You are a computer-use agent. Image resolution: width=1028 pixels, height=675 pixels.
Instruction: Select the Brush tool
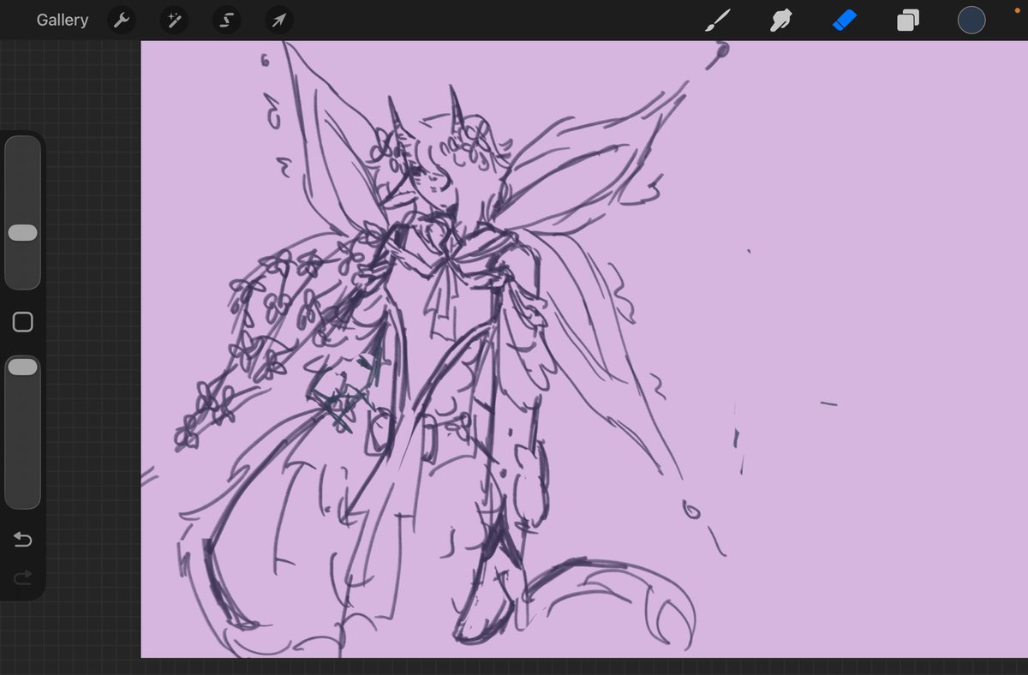718,20
